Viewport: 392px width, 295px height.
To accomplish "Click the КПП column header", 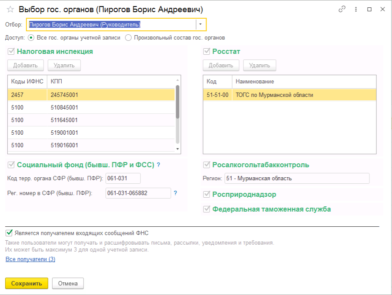I will (56, 81).
